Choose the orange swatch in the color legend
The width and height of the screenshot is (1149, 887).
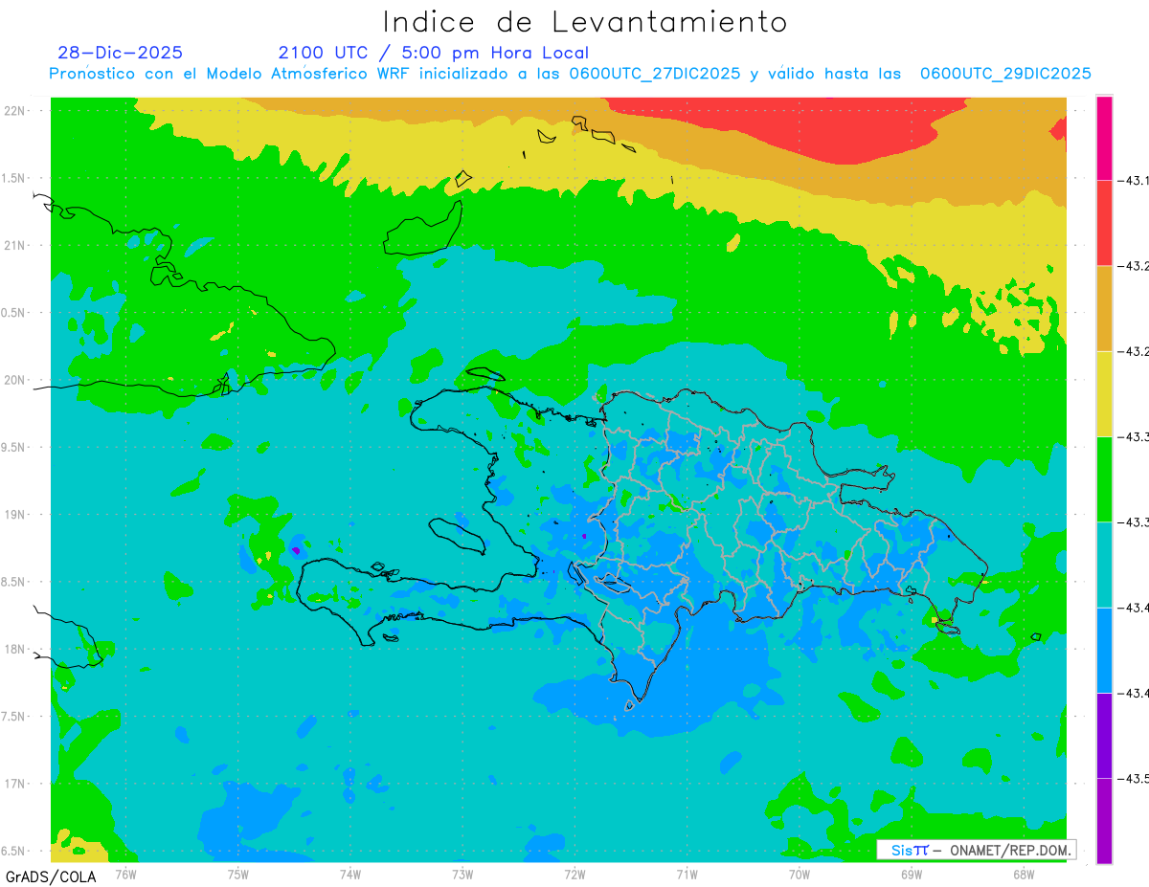click(x=1104, y=308)
